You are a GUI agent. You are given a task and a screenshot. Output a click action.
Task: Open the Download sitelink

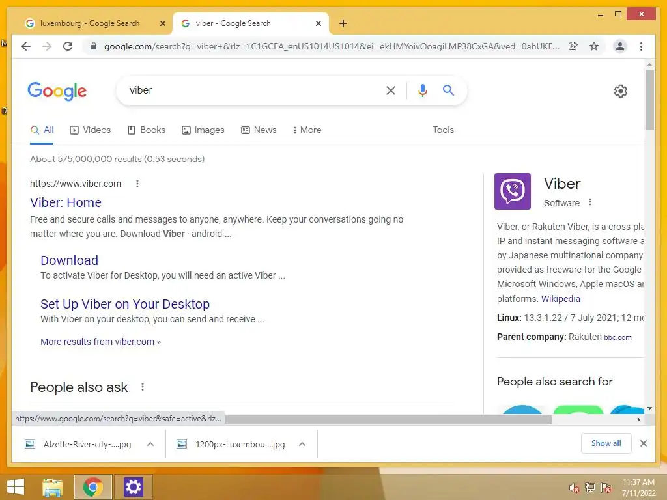(69, 260)
